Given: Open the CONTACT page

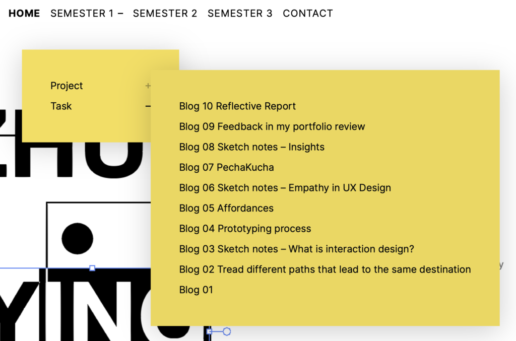Looking at the screenshot, I should click(x=308, y=14).
